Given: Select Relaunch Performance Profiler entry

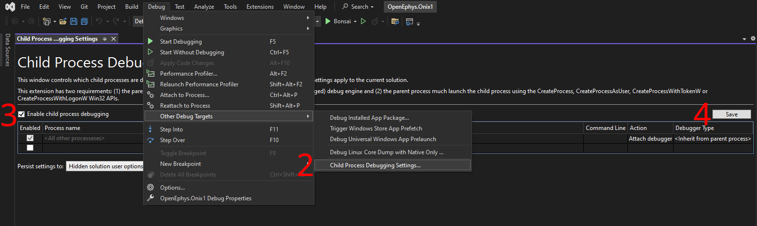Looking at the screenshot, I should pos(229,84).
